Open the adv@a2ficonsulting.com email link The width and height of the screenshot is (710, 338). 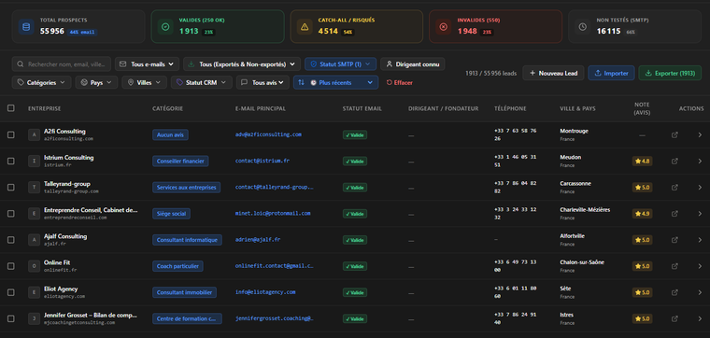[x=268, y=134]
